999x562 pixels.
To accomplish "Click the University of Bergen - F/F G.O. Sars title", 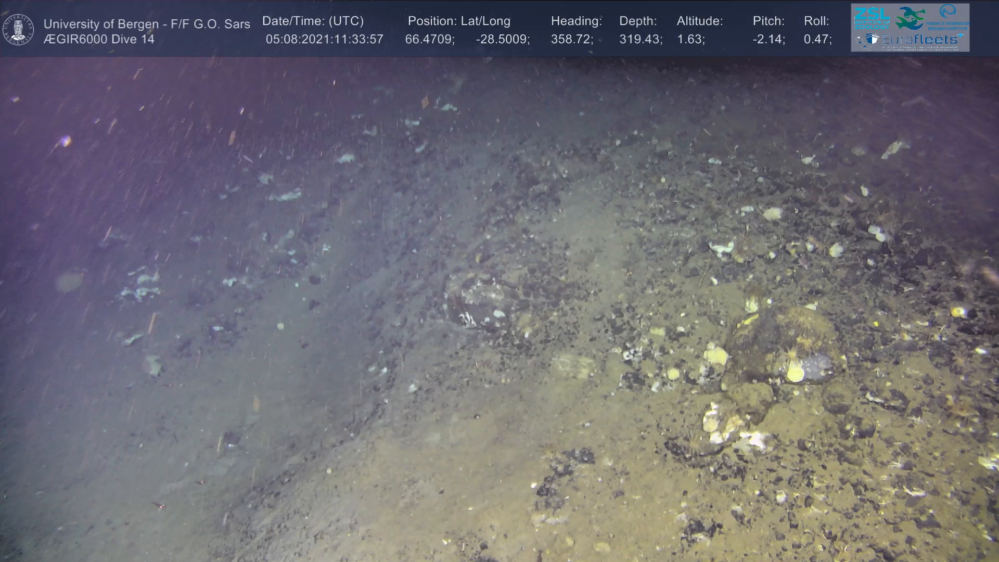I will pos(147,24).
